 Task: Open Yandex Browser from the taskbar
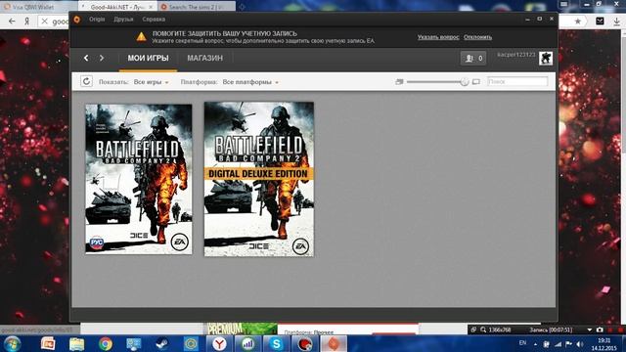(x=219, y=344)
